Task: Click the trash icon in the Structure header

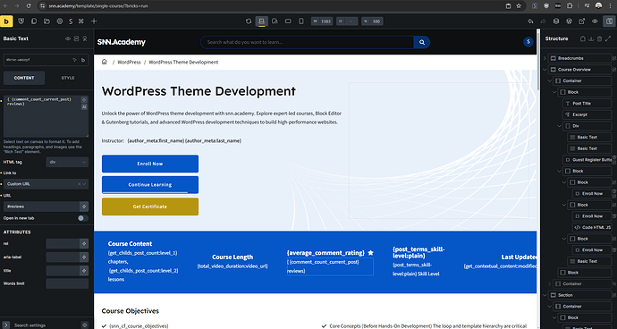Action: coord(599,38)
